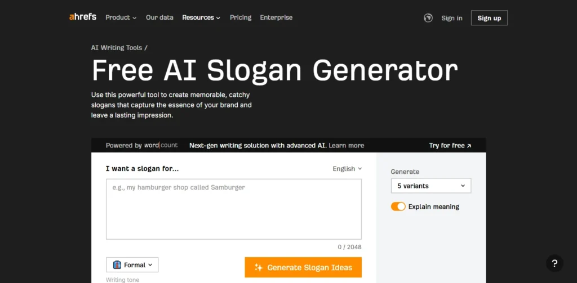
Task: Open the English language dropdown
Action: (x=347, y=169)
